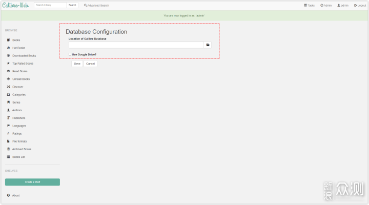Viewport: 369px width, 205px height.
Task: Focus the Search Library input box
Action: click(50, 5)
